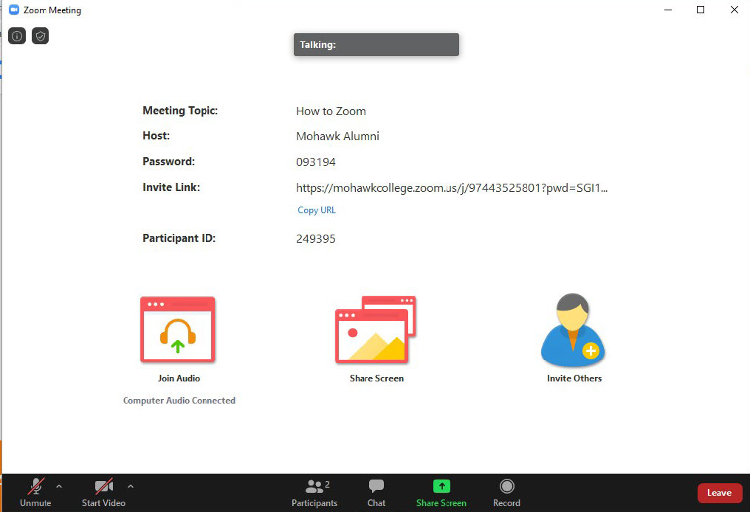
Task: Open the Chat panel from toolbar
Action: point(376,493)
